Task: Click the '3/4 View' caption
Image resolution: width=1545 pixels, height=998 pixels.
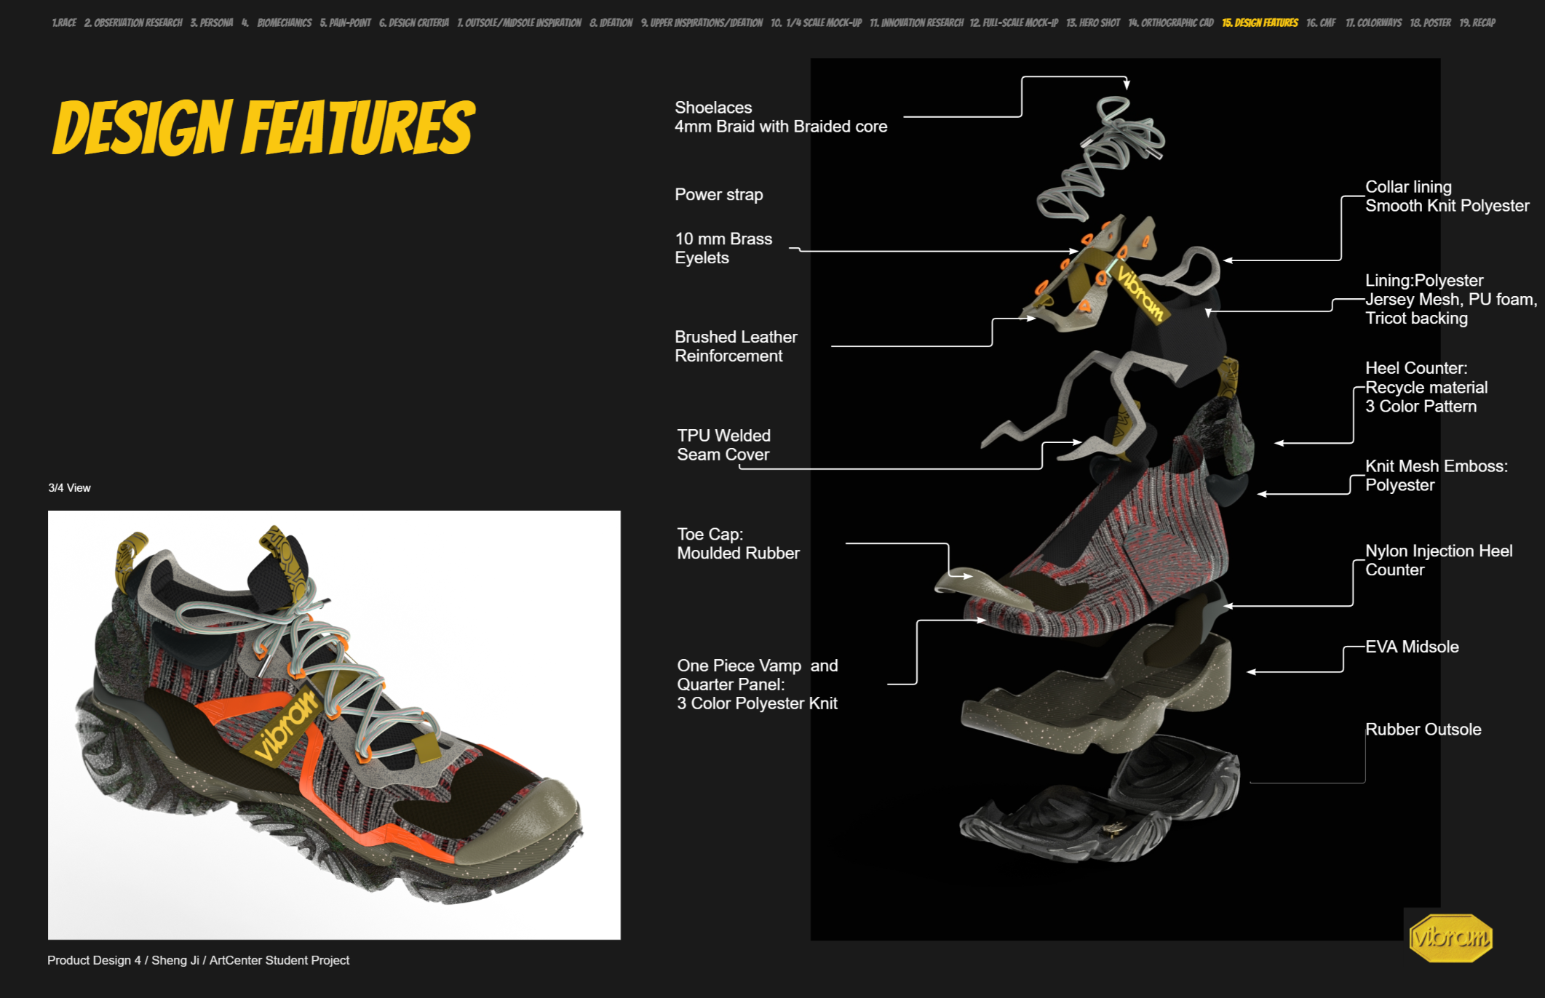Action: [x=69, y=488]
